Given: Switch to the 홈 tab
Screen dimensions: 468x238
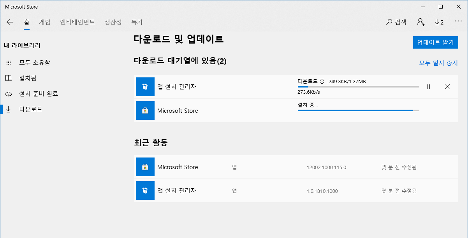Looking at the screenshot, I should pyautogui.click(x=26, y=22).
